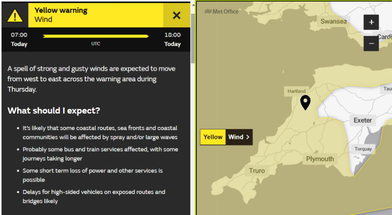Click the 07:00 Today start time

[x=19, y=39]
